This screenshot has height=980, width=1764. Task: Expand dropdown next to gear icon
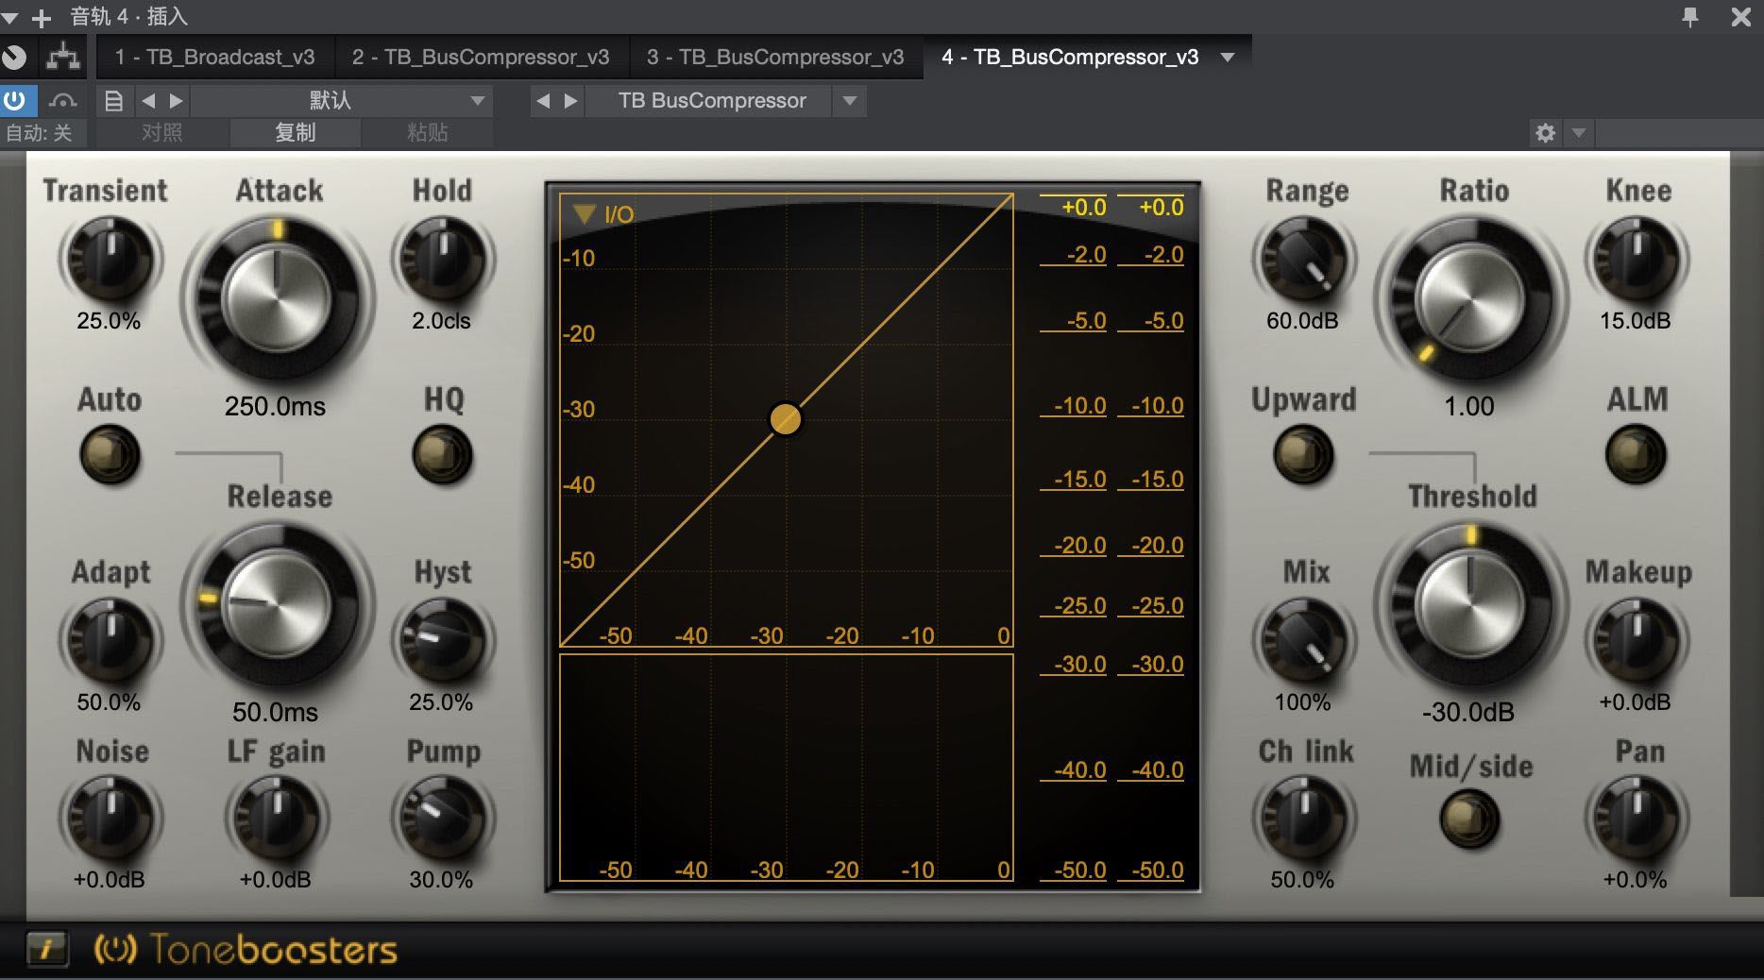(x=1579, y=133)
